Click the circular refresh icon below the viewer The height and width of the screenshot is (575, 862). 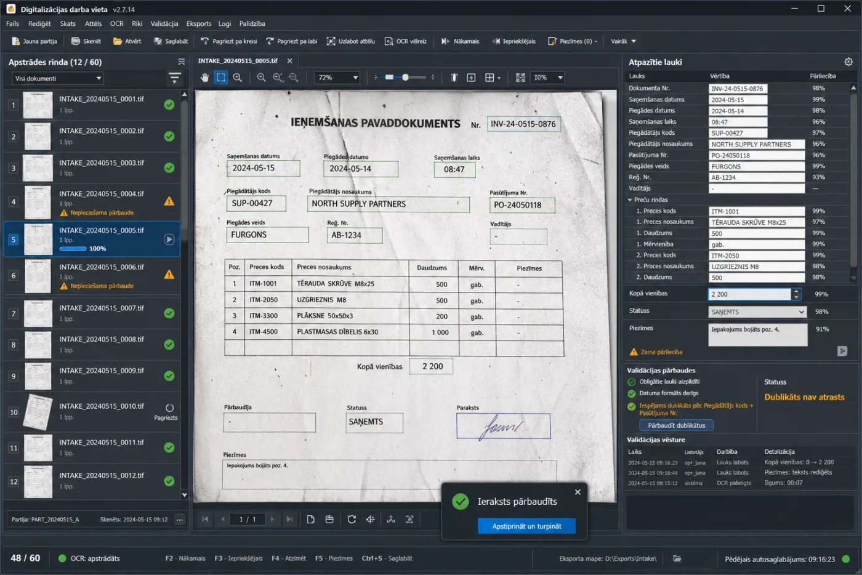point(352,519)
